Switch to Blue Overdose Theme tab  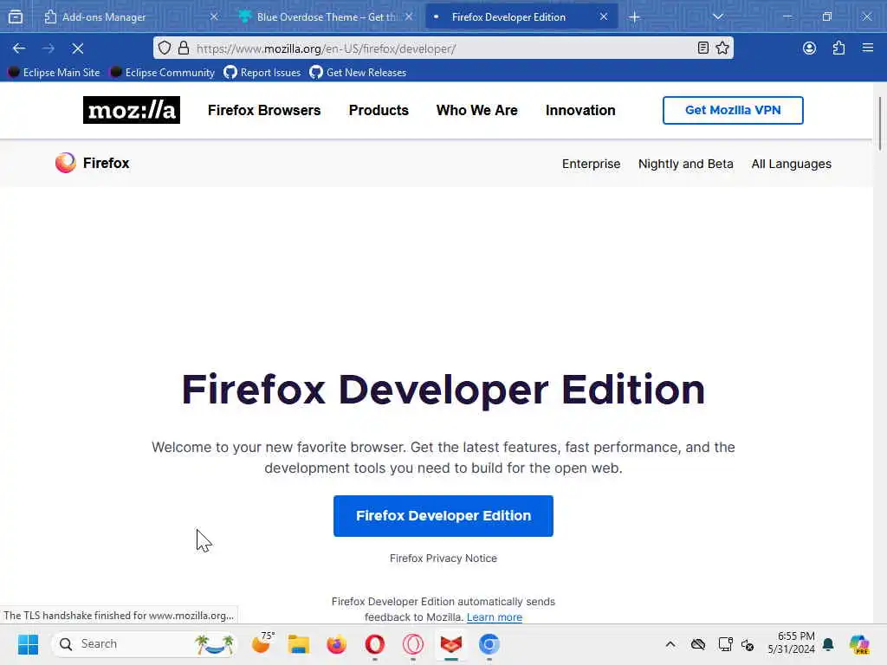(x=327, y=17)
